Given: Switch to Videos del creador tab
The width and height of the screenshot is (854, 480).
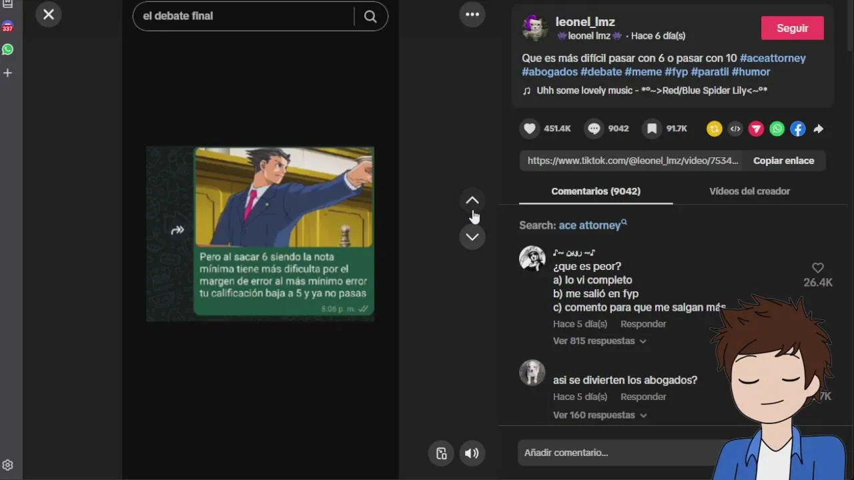Looking at the screenshot, I should point(749,191).
